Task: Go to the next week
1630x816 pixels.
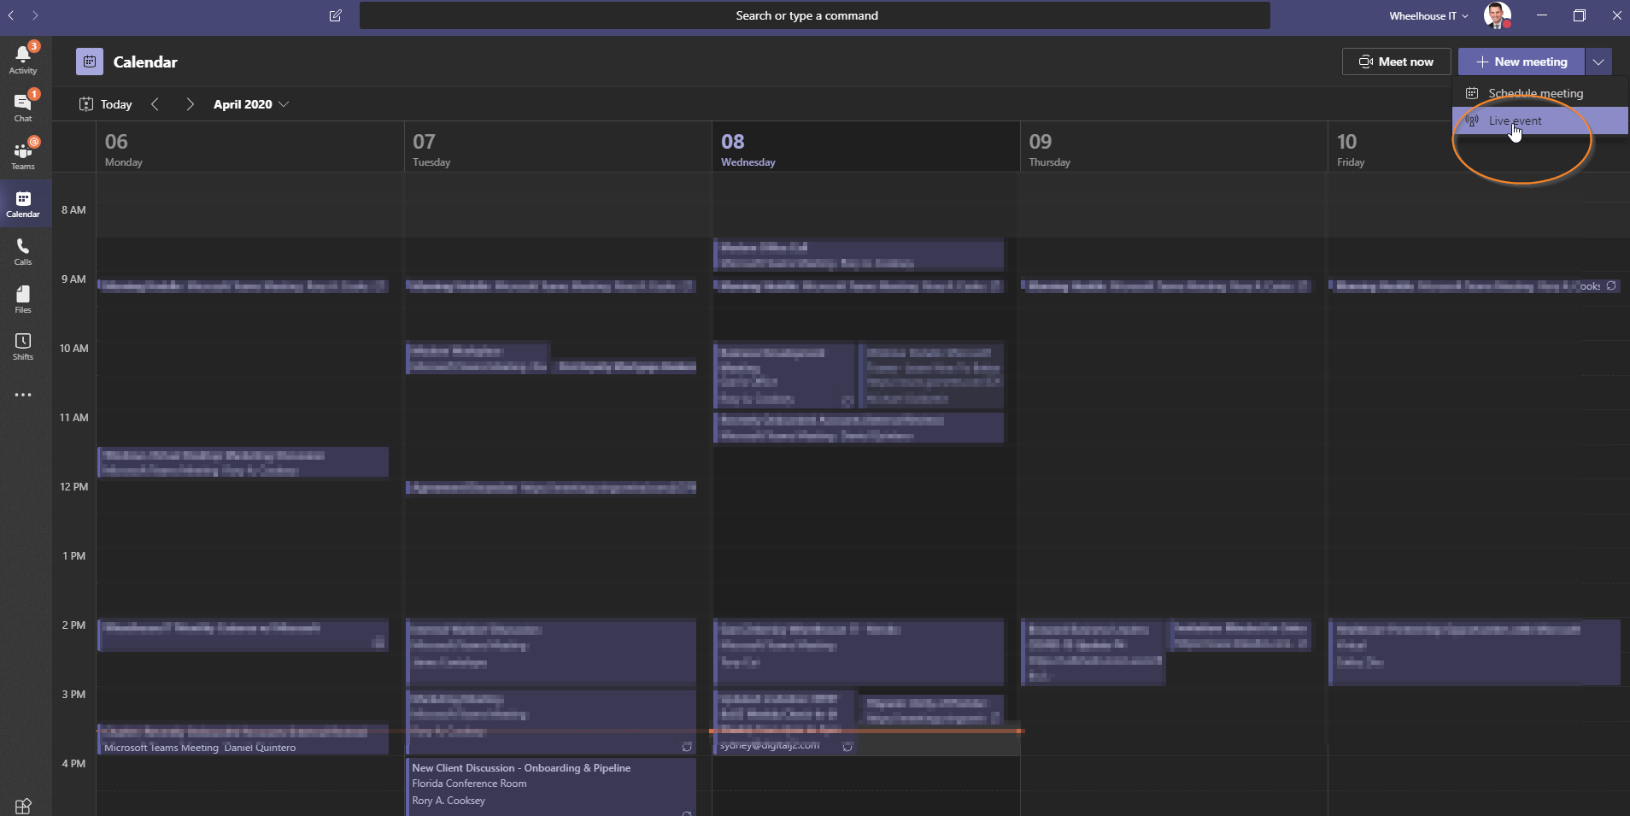Action: pyautogui.click(x=190, y=104)
